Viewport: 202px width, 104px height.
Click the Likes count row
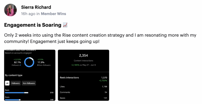[x=84, y=87]
